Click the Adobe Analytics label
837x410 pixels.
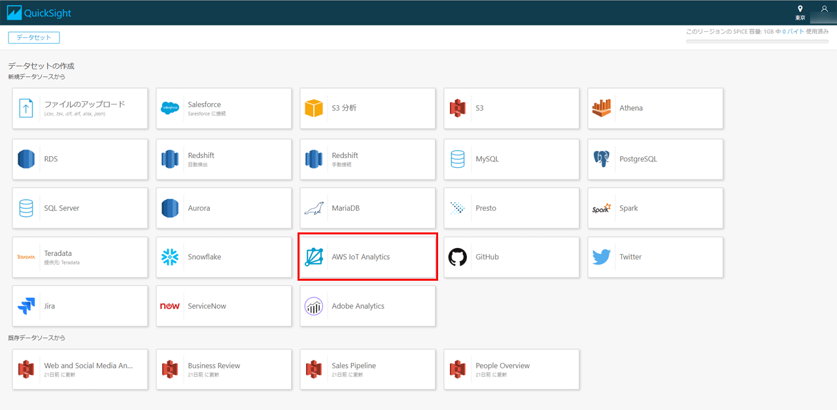[x=358, y=306]
